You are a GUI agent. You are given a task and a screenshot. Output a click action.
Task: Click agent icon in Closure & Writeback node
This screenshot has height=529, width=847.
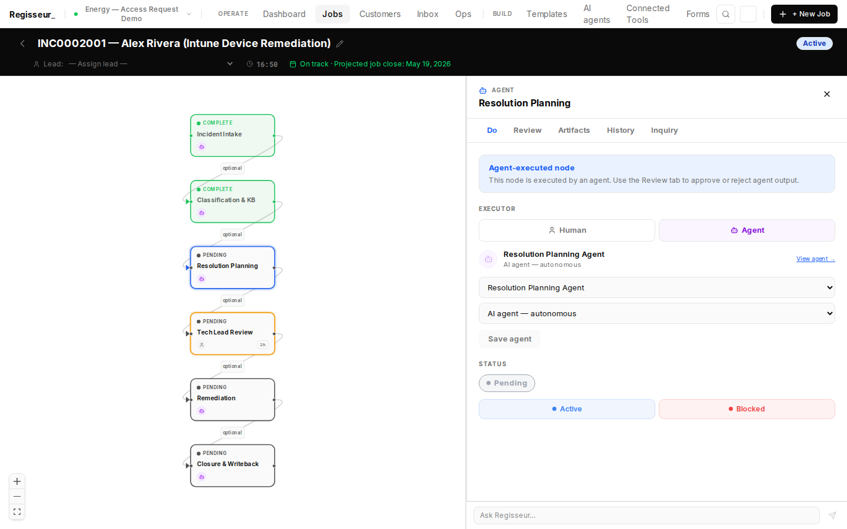pyautogui.click(x=202, y=477)
